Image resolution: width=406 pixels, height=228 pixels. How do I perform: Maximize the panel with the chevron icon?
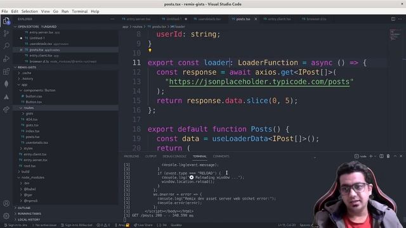pyautogui.click(x=395, y=156)
